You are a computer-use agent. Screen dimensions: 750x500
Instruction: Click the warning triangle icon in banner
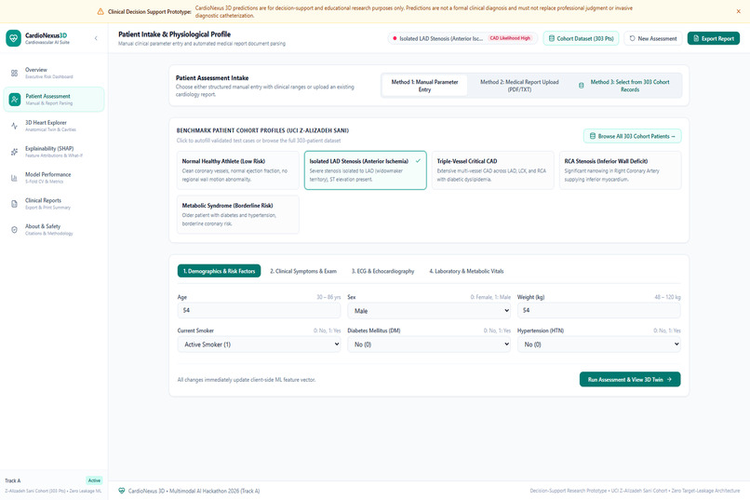click(100, 11)
